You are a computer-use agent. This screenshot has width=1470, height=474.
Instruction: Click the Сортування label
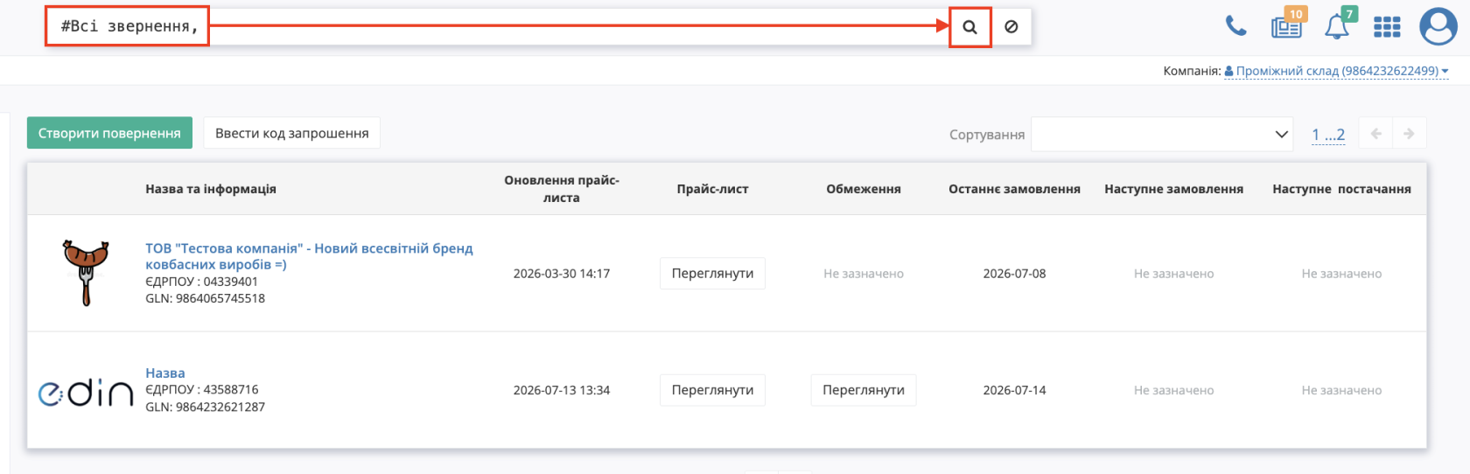click(987, 135)
